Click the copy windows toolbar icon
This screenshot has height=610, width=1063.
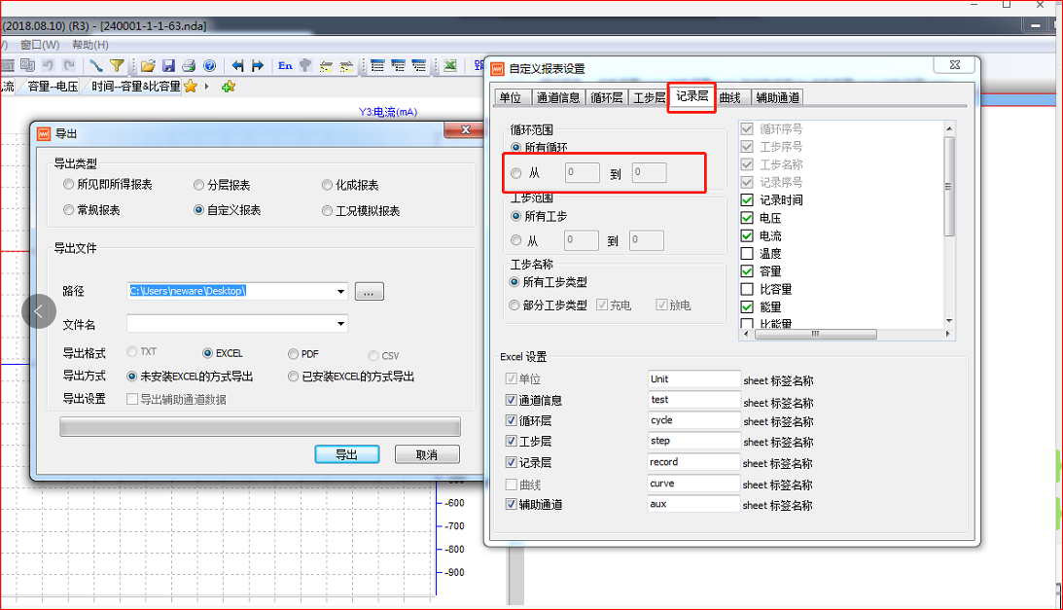(x=28, y=65)
